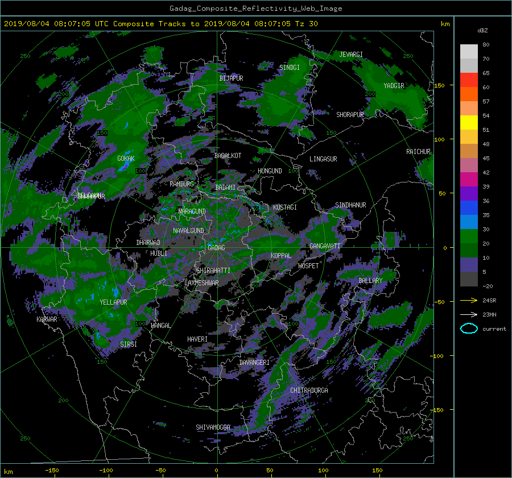Select the red 65 dBZ color swatch
Image resolution: width=512 pixels, height=478 pixels.
[x=469, y=80]
